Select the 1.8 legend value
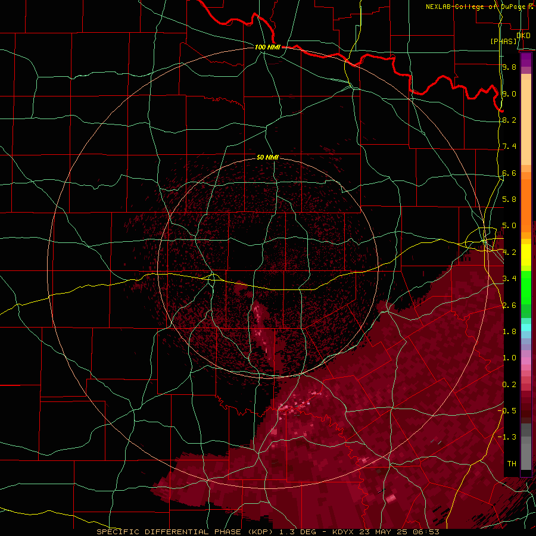536x536 pixels. point(509,332)
